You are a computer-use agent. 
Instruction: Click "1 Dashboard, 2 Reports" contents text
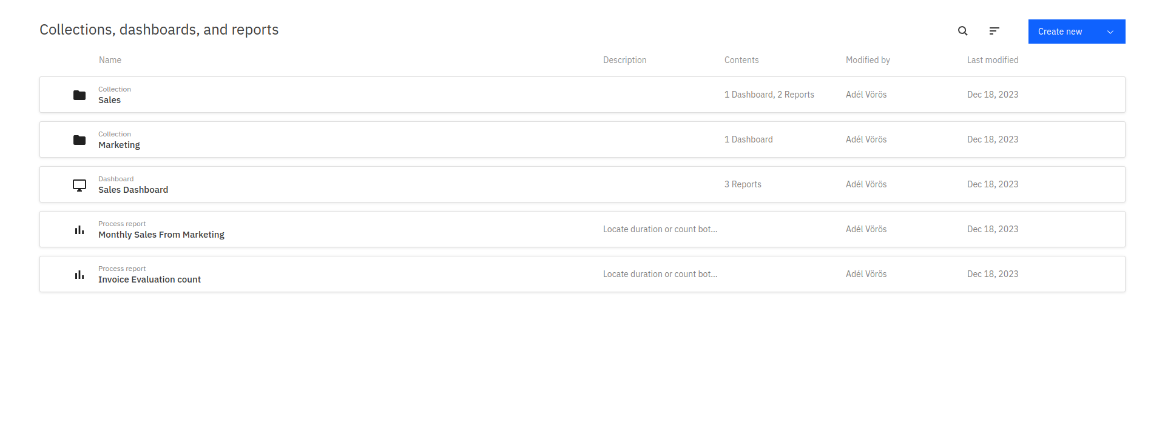(769, 95)
